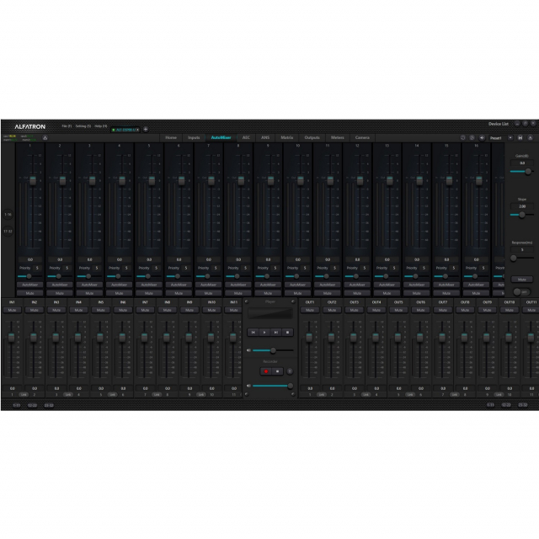Show channels 17-32 in AutoMixer
This screenshot has height=539, width=539.
[x=8, y=231]
